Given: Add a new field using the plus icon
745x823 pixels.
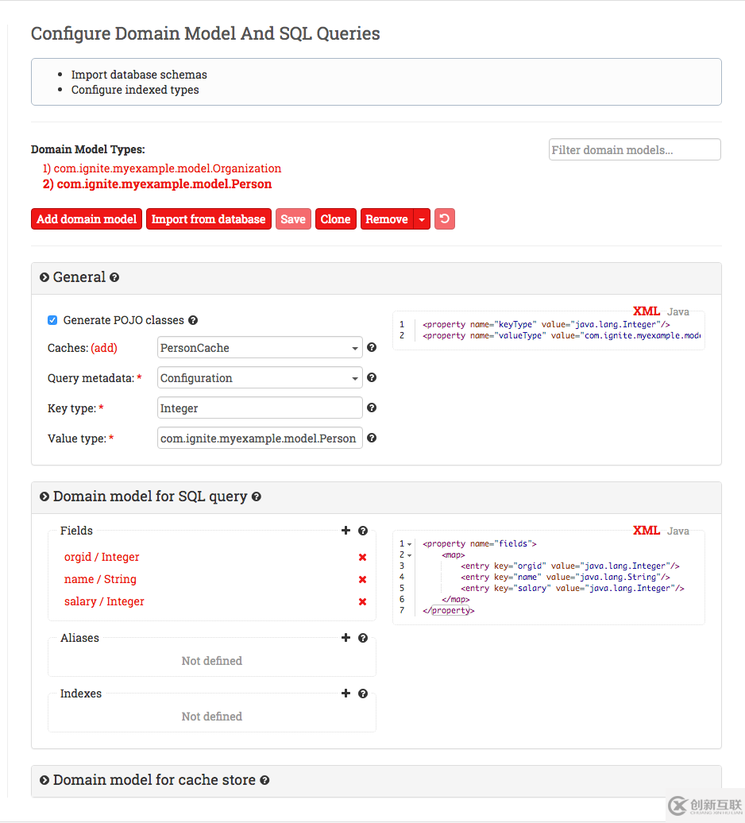Looking at the screenshot, I should pyautogui.click(x=345, y=531).
